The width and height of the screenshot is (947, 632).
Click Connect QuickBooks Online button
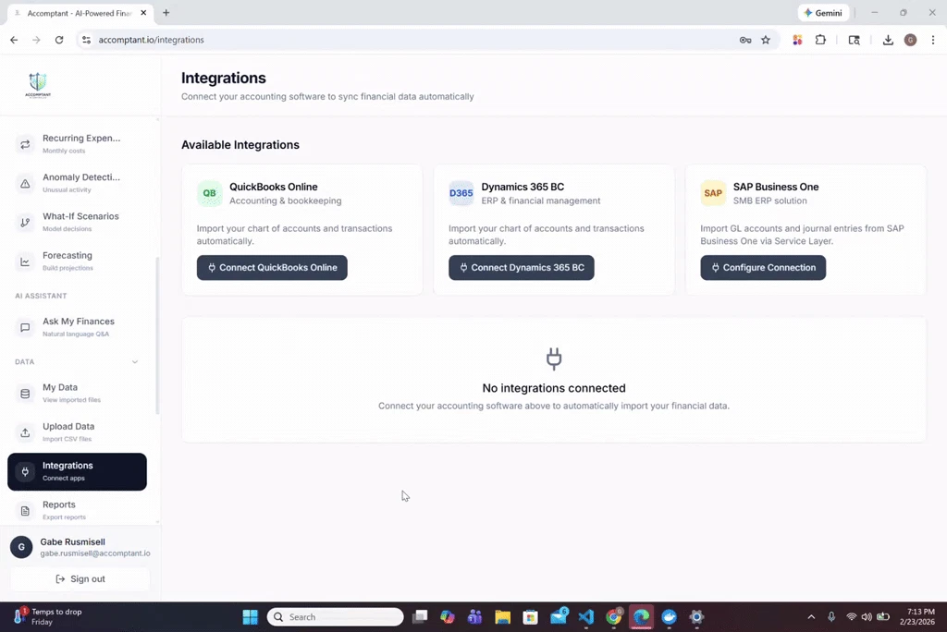pyautogui.click(x=272, y=268)
